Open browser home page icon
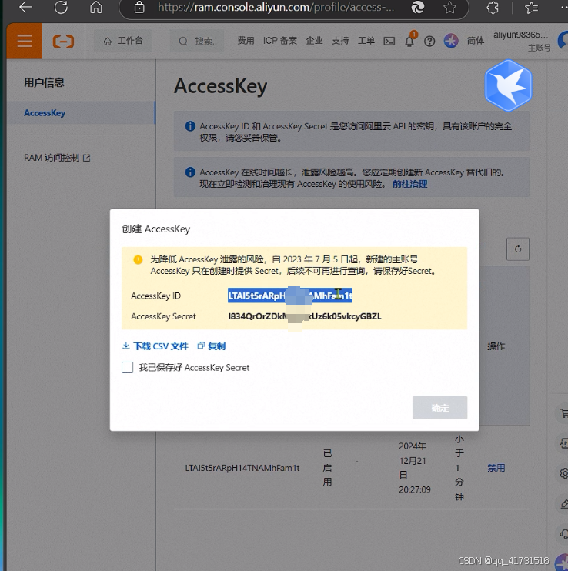The height and width of the screenshot is (571, 568). (96, 7)
